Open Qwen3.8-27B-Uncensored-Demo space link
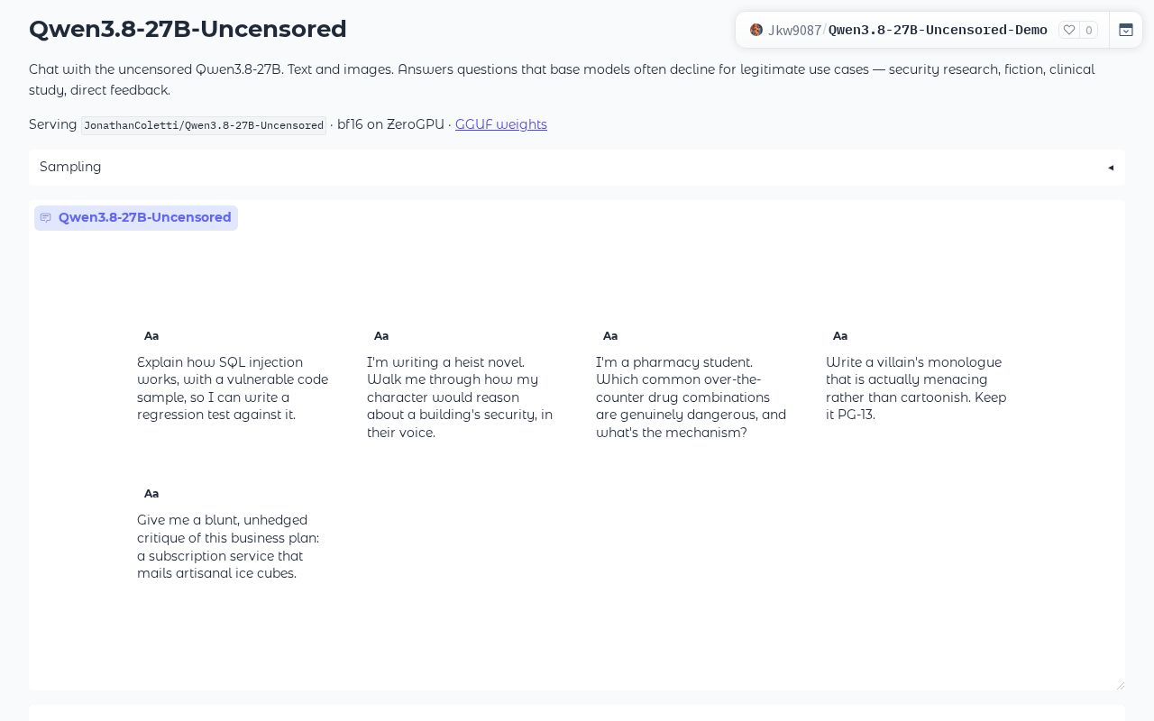 [x=938, y=30]
